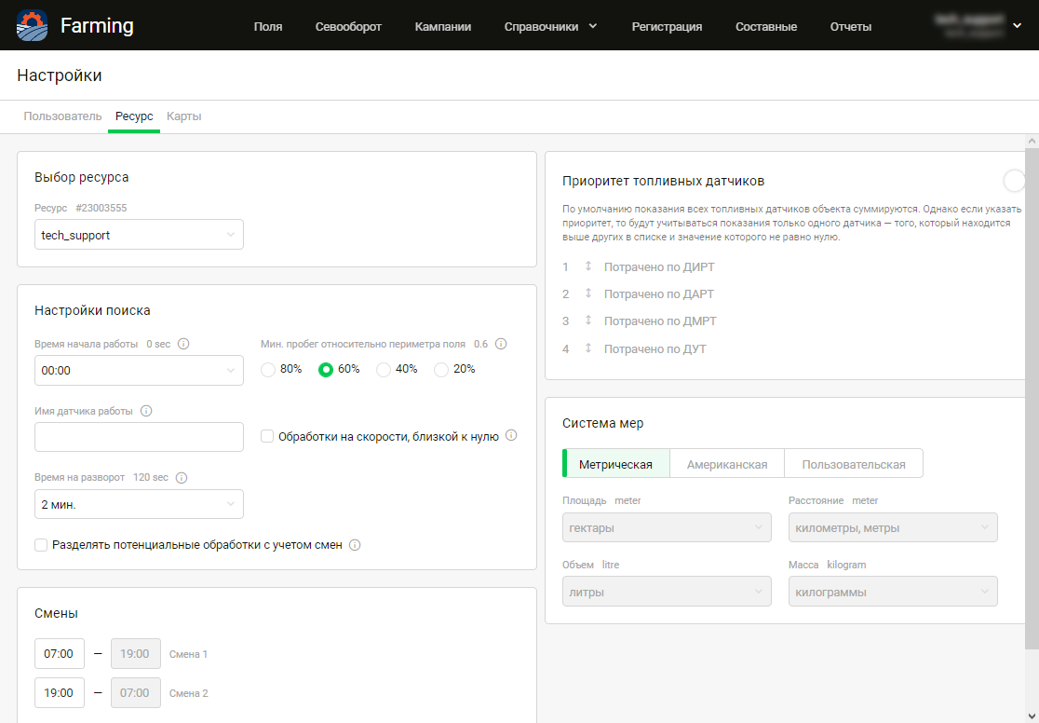Click the Настройки page heading
The image size is (1039, 723).
(60, 75)
